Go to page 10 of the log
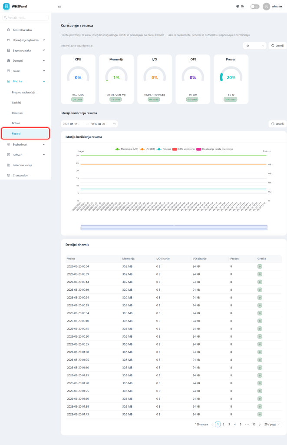The image size is (287, 445). [254, 424]
